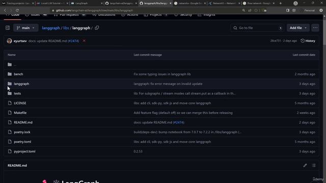
Task: Open the tests folder
Action: [17, 94]
